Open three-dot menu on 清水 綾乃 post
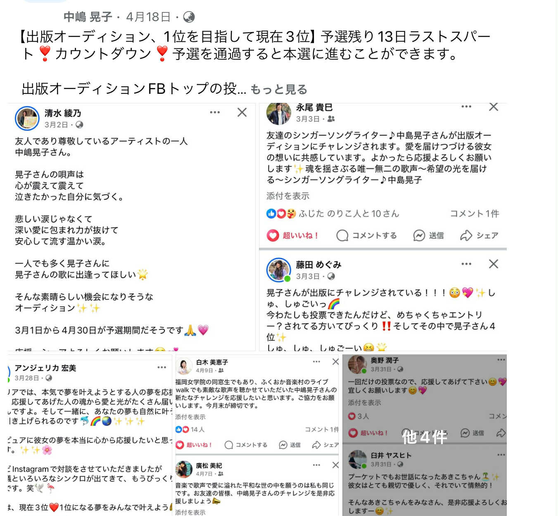 click(x=215, y=112)
